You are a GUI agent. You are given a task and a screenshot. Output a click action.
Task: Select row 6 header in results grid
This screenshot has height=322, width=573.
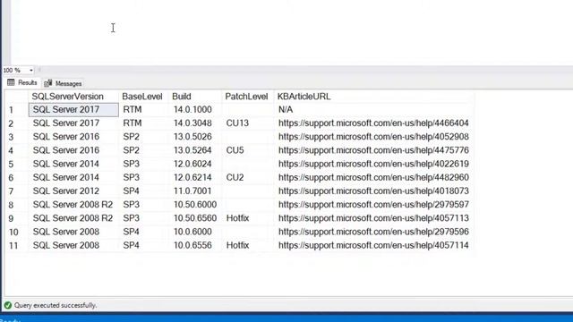tap(16, 177)
